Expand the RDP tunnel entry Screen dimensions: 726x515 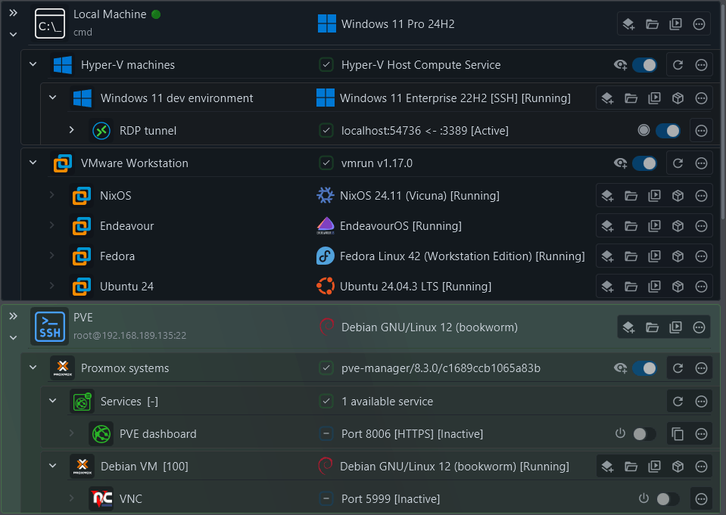pos(72,130)
